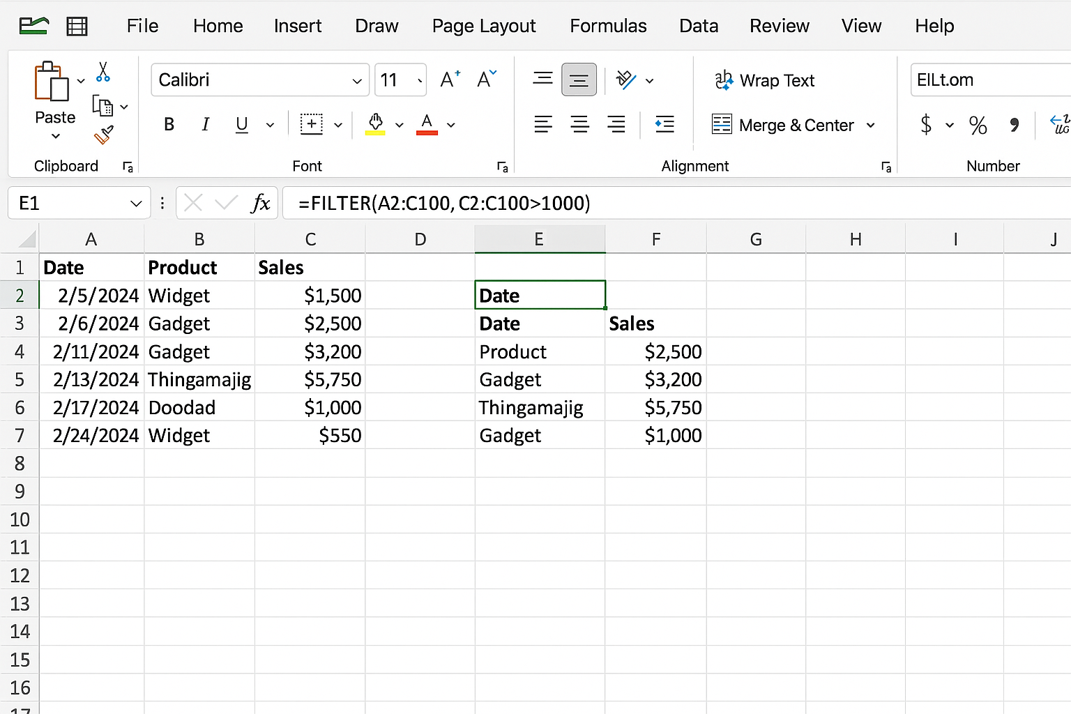Select middle align icon
This screenshot has width=1071, height=714.
[579, 79]
